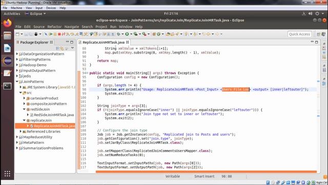
Task: Click the Debug bug icon
Action: (x=118, y=34)
